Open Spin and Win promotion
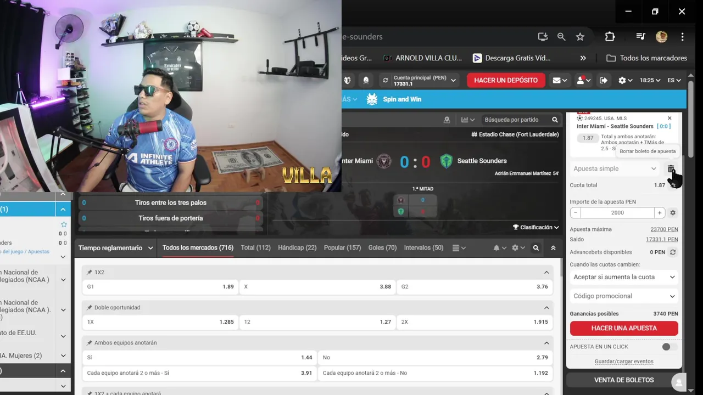The image size is (703, 395). coord(402,99)
